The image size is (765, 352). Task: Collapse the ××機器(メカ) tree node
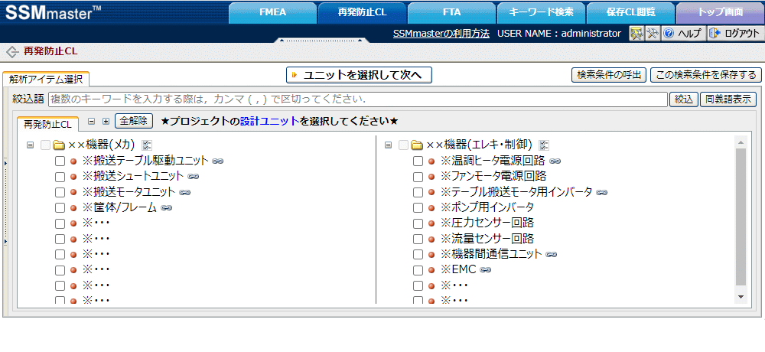tap(30, 145)
